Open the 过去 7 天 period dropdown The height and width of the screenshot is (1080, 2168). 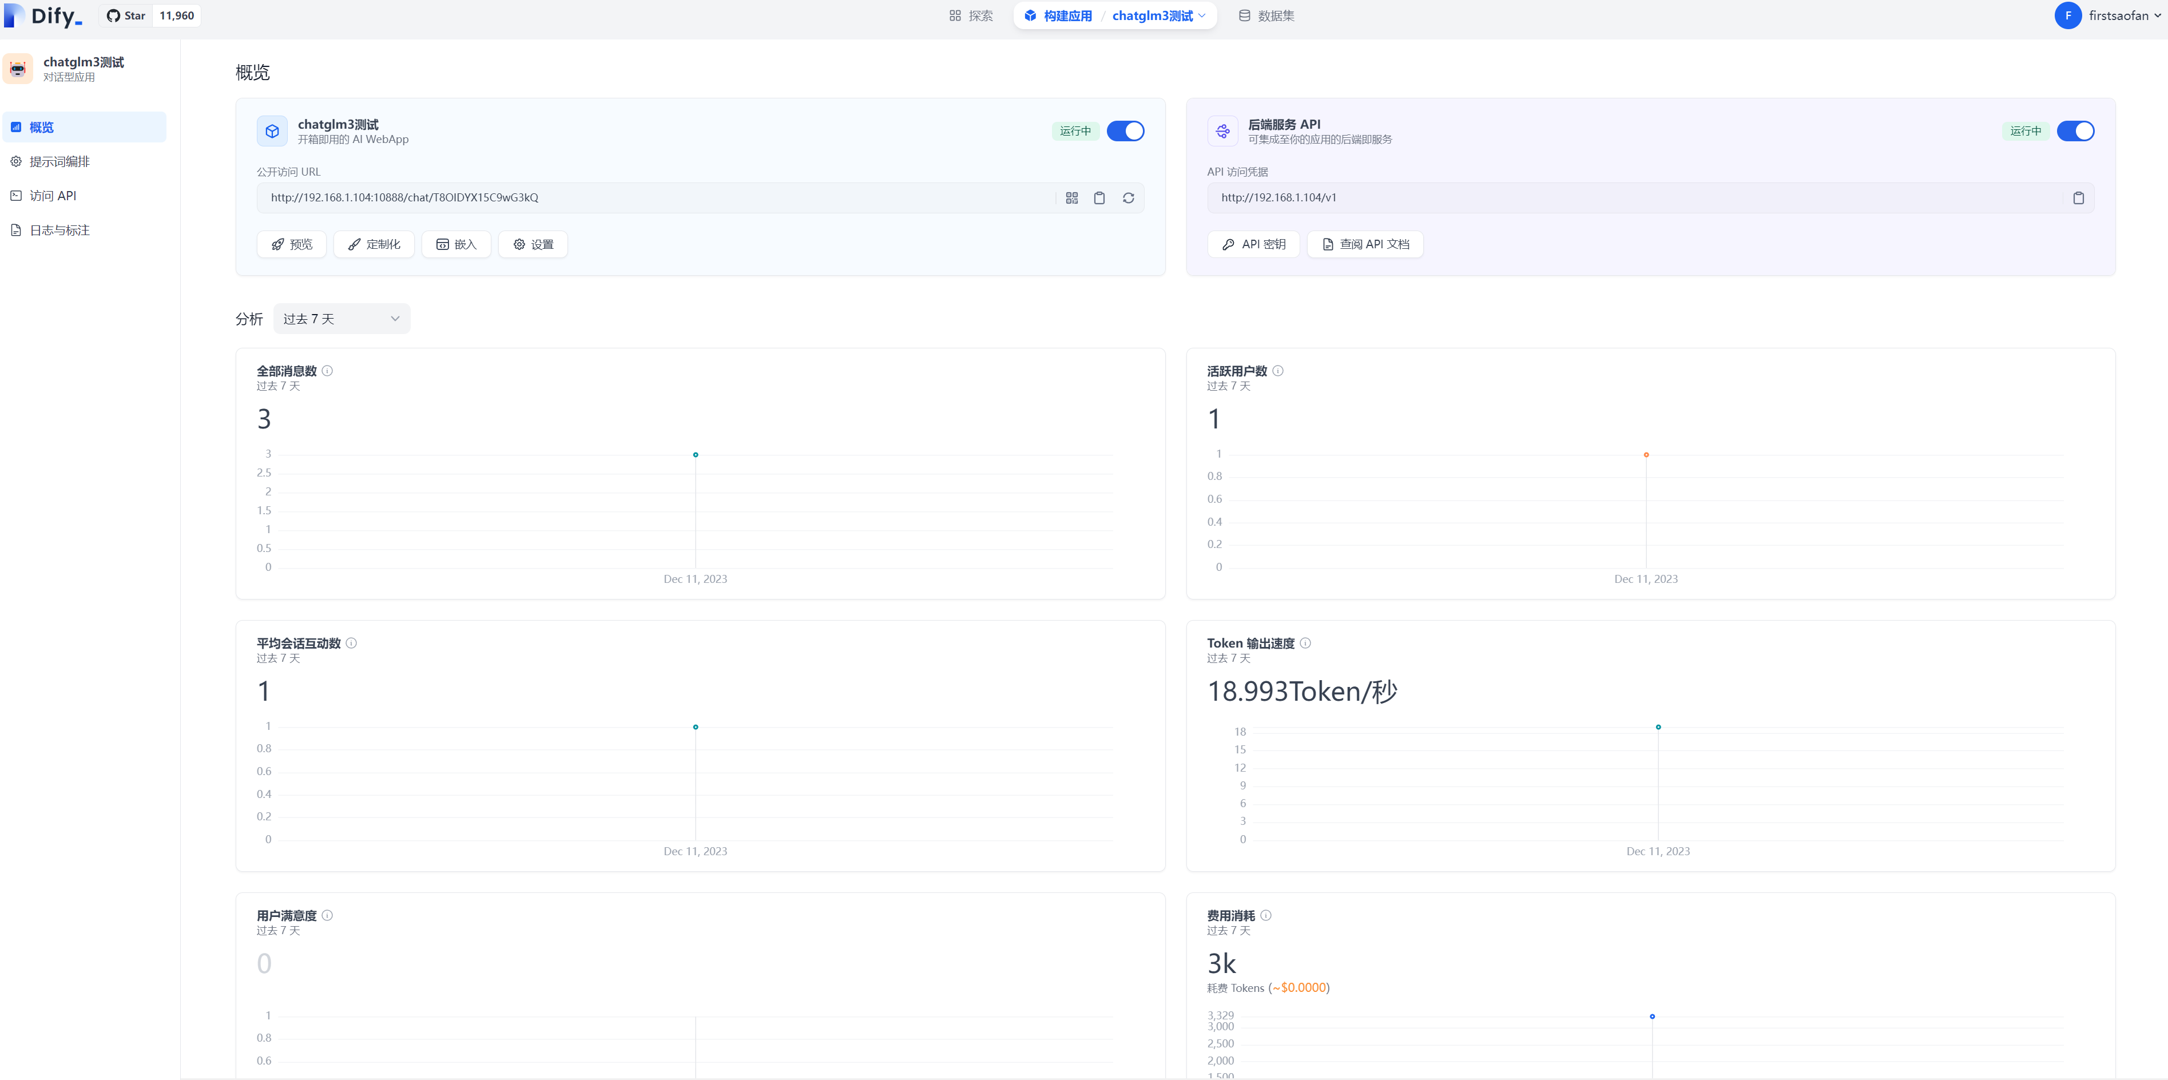342,319
